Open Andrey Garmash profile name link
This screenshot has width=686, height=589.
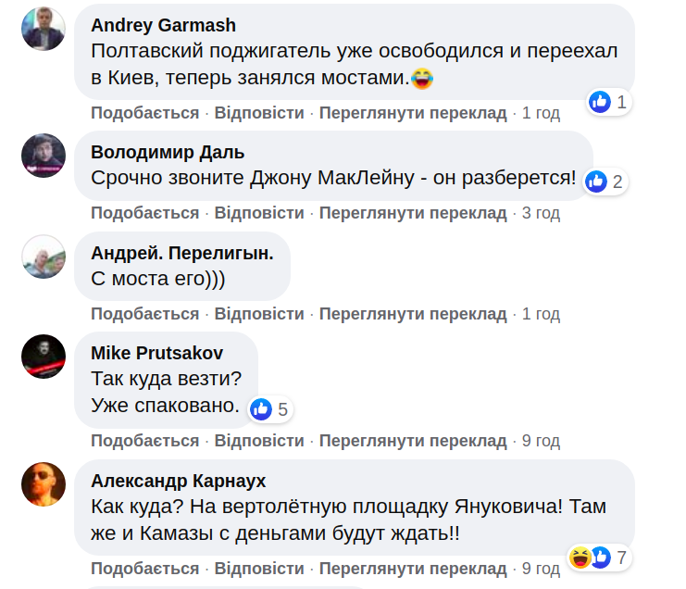click(x=163, y=25)
